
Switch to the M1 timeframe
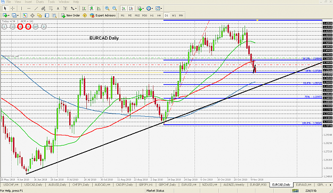(x=123, y=15)
